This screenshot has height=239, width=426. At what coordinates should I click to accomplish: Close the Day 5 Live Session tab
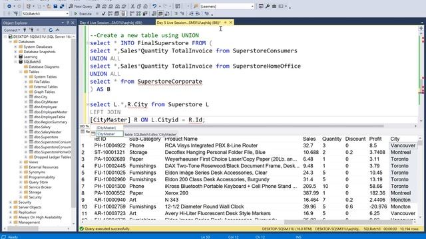point(231,23)
